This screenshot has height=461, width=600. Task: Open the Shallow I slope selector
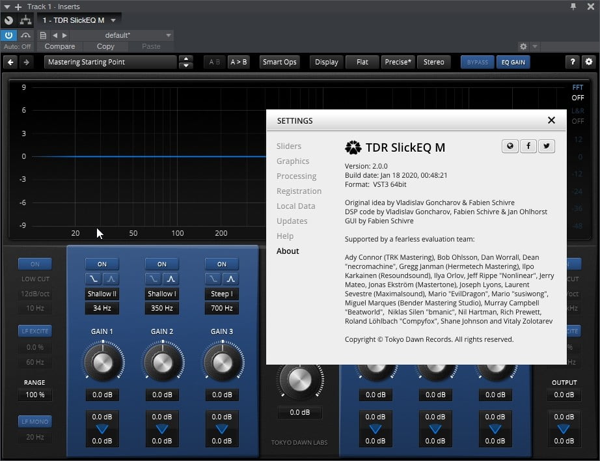(162, 294)
